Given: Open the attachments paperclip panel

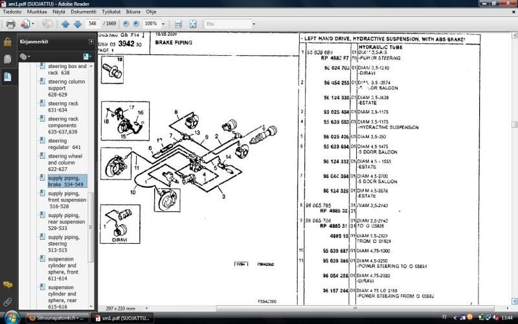Looking at the screenshot, I should click(8, 302).
